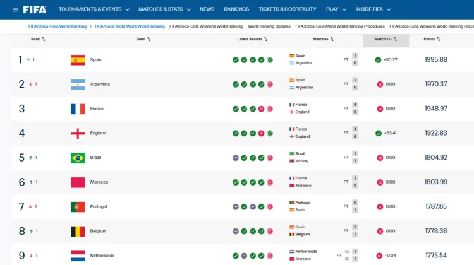The image size is (474, 265).
Task: Click the Brazil flag in team column
Action: tap(78, 158)
